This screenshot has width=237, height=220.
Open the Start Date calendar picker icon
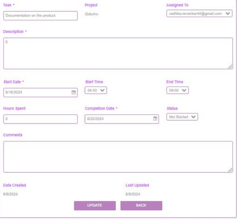pyautogui.click(x=74, y=92)
